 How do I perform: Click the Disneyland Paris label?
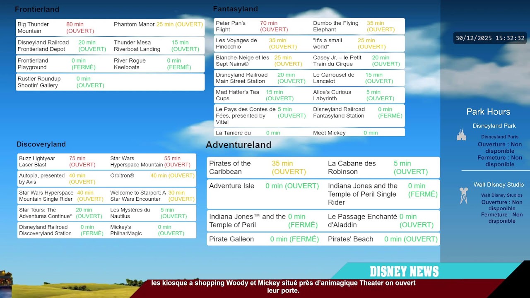click(500, 137)
